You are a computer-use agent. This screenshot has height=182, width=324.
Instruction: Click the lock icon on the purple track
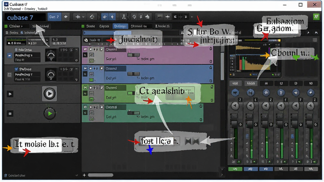coord(210,48)
